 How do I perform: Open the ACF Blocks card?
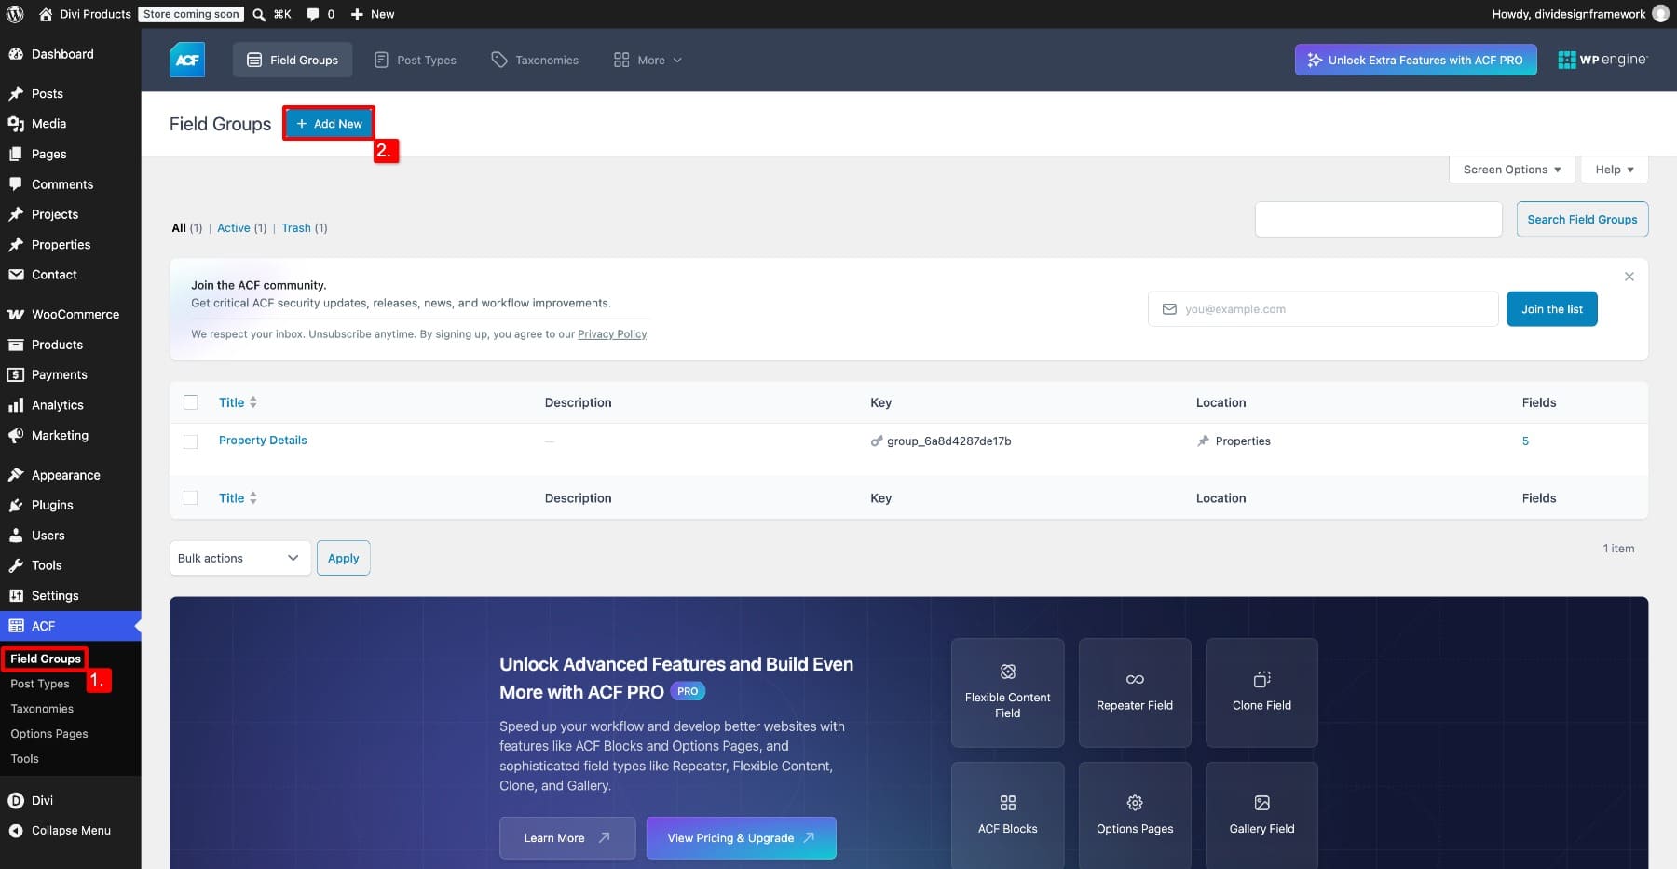pos(1007,816)
